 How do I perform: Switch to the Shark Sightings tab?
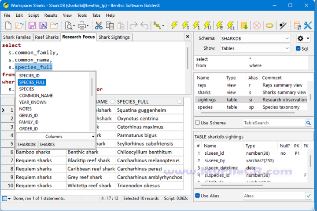point(114,37)
